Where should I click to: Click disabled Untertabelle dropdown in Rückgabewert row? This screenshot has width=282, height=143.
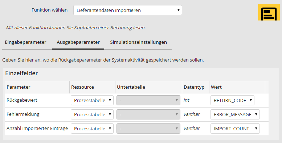pyautogui.click(x=148, y=100)
